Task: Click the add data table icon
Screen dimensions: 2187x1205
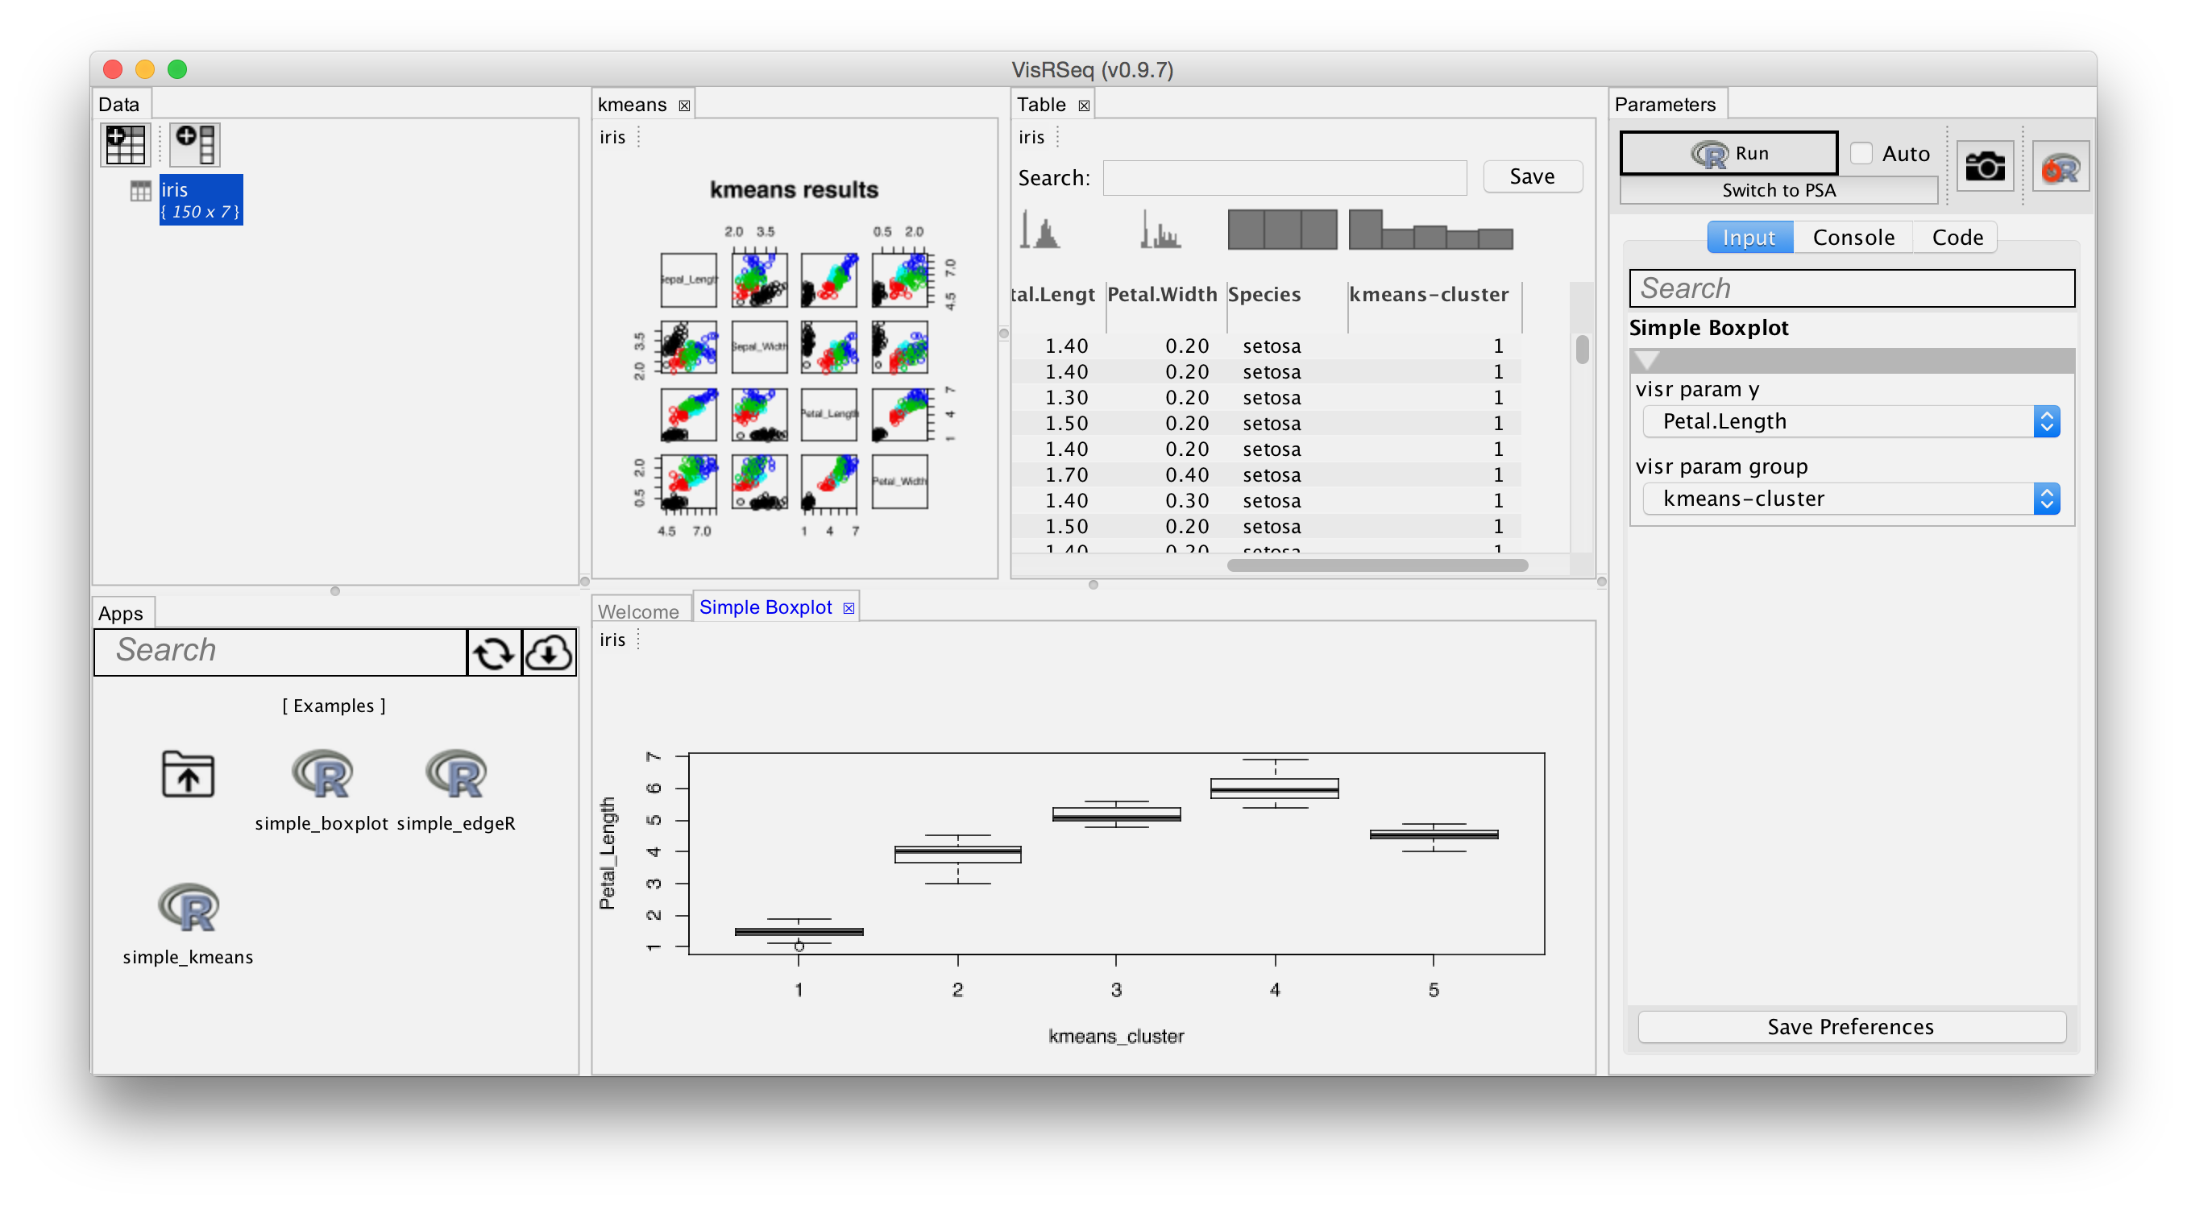Action: [x=126, y=144]
